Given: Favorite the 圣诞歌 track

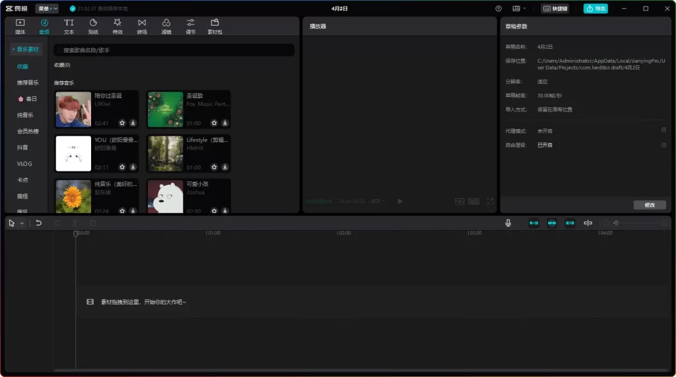Looking at the screenshot, I should click(x=215, y=123).
